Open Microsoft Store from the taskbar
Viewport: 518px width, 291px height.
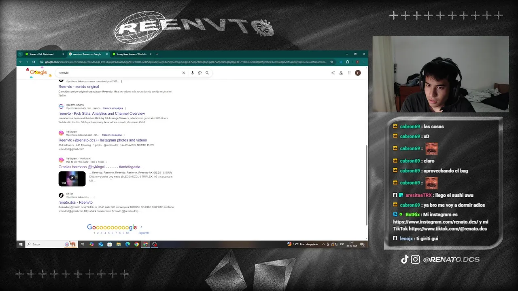coord(109,244)
